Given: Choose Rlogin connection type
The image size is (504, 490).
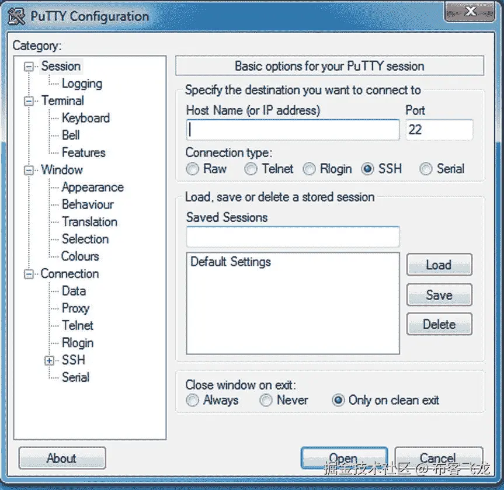Looking at the screenshot, I should [309, 169].
